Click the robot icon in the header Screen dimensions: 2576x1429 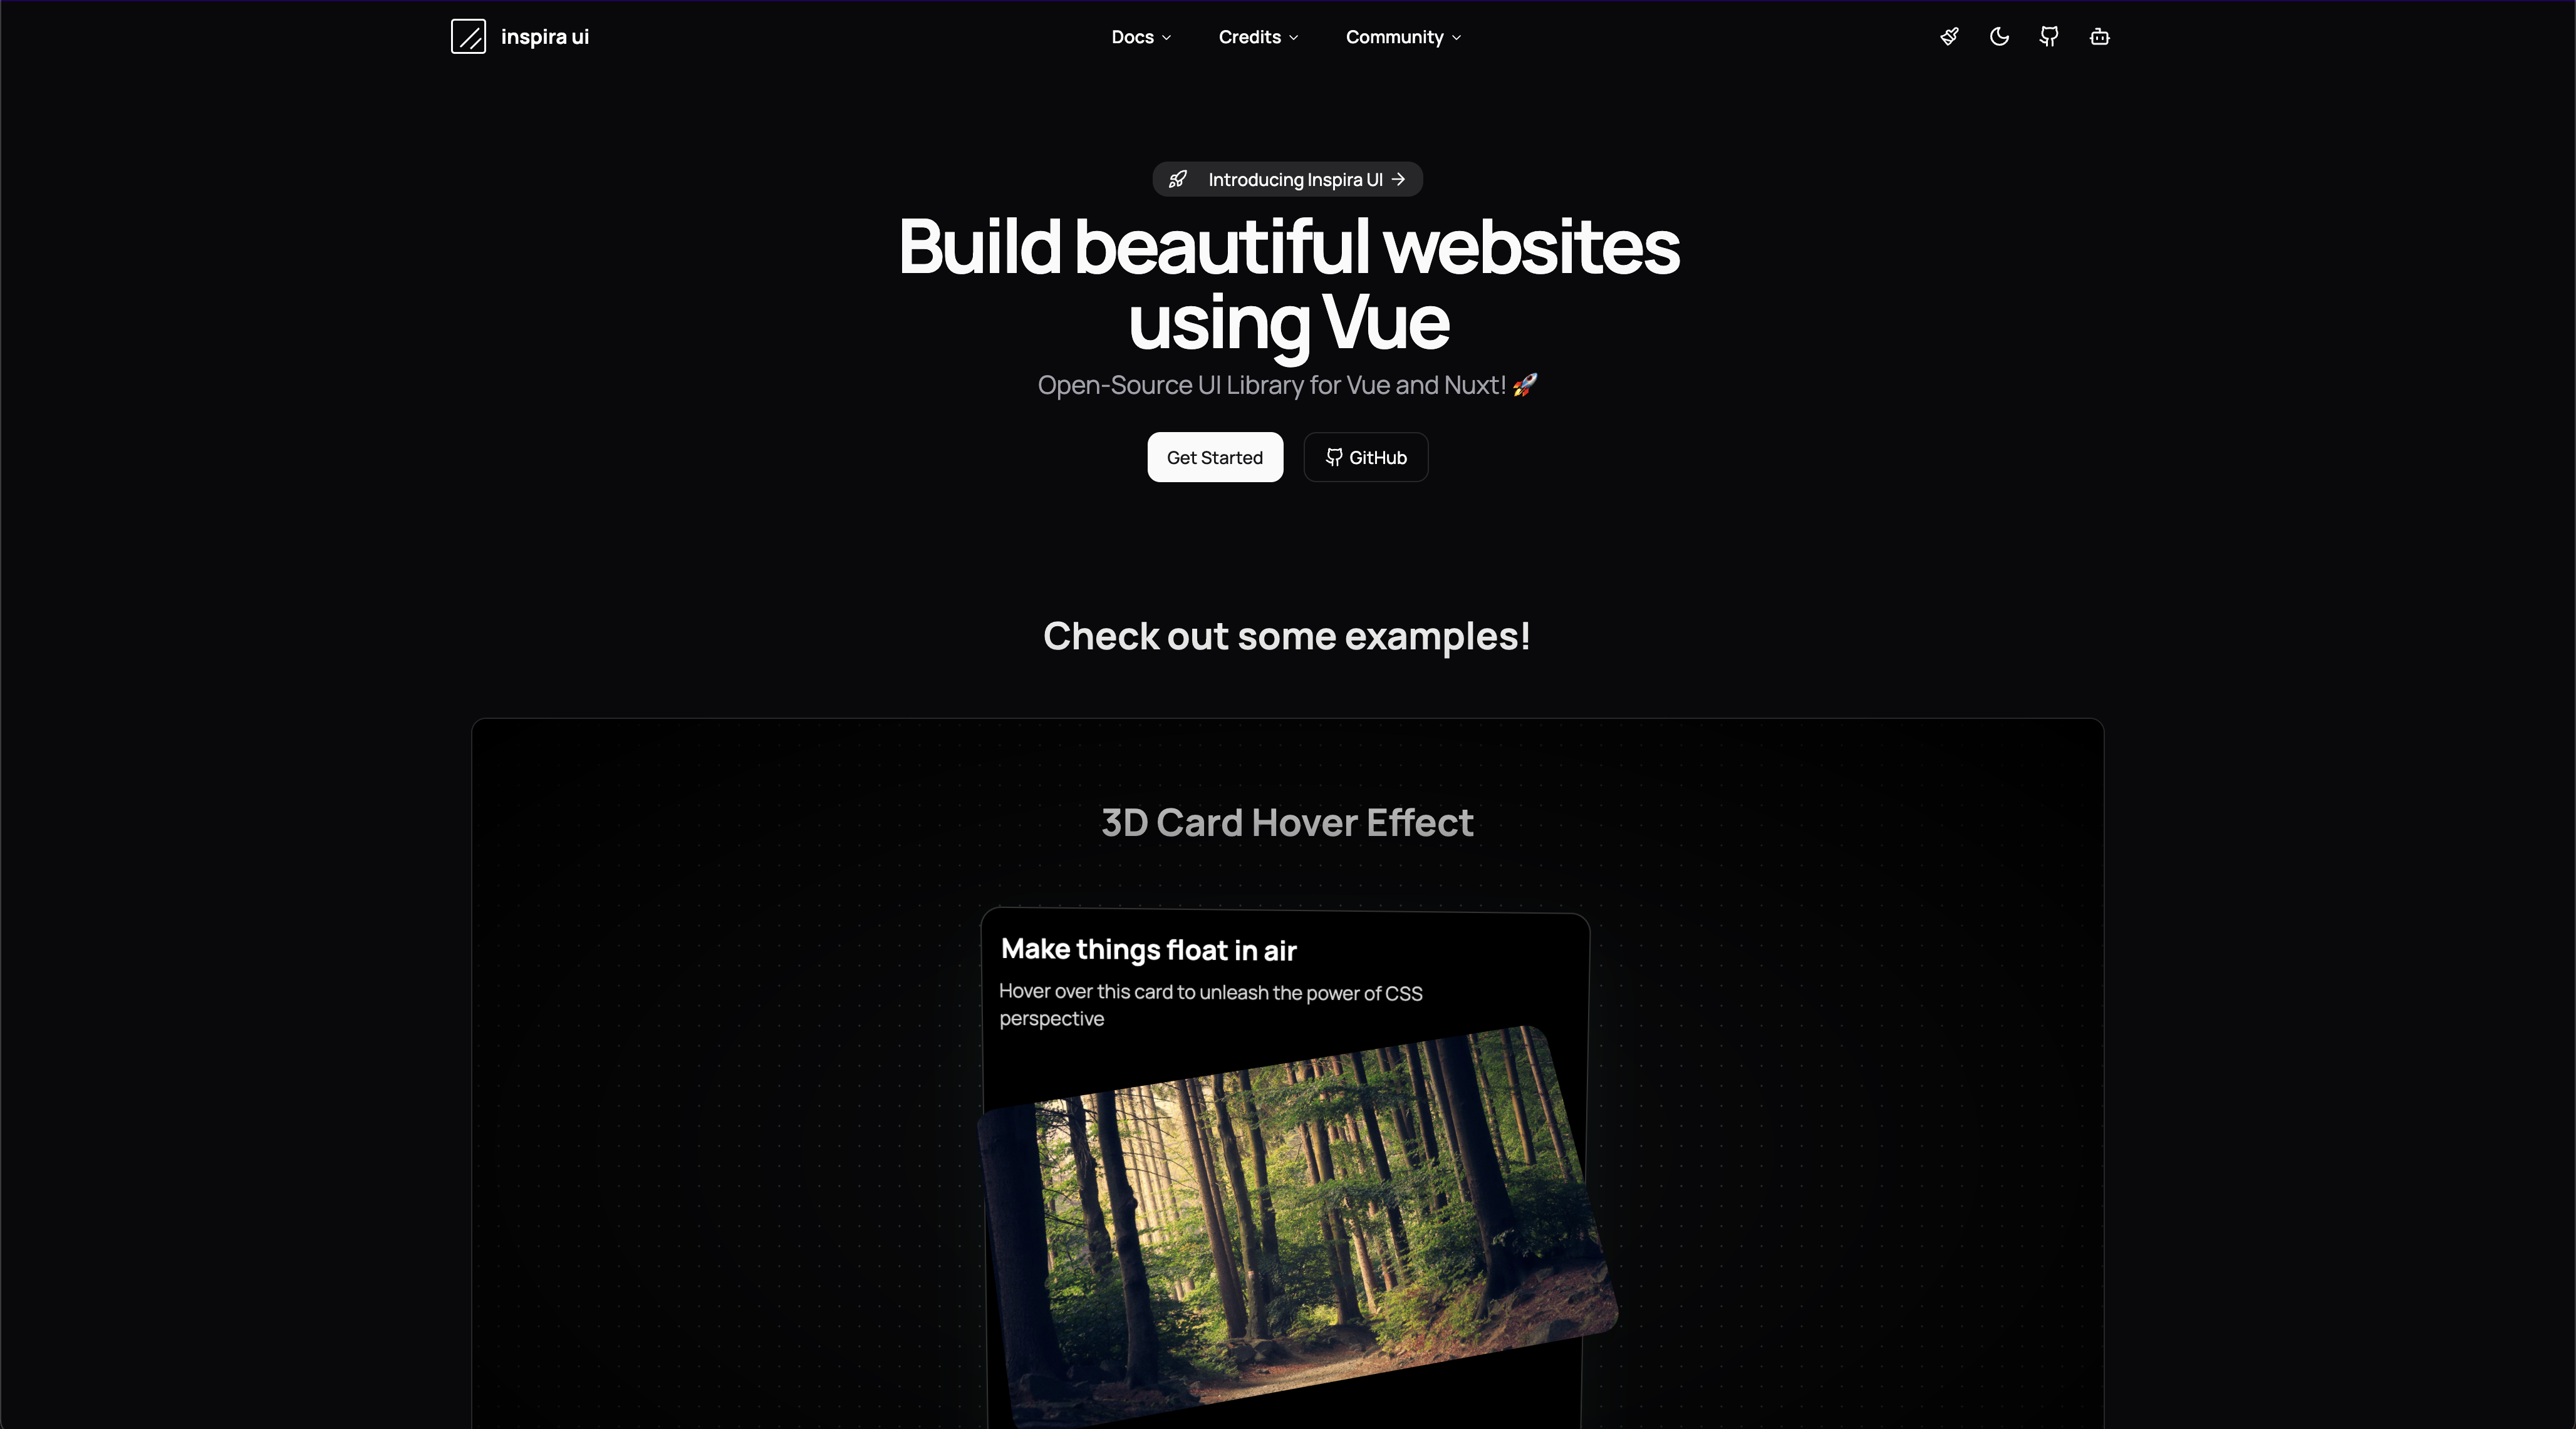(2100, 37)
